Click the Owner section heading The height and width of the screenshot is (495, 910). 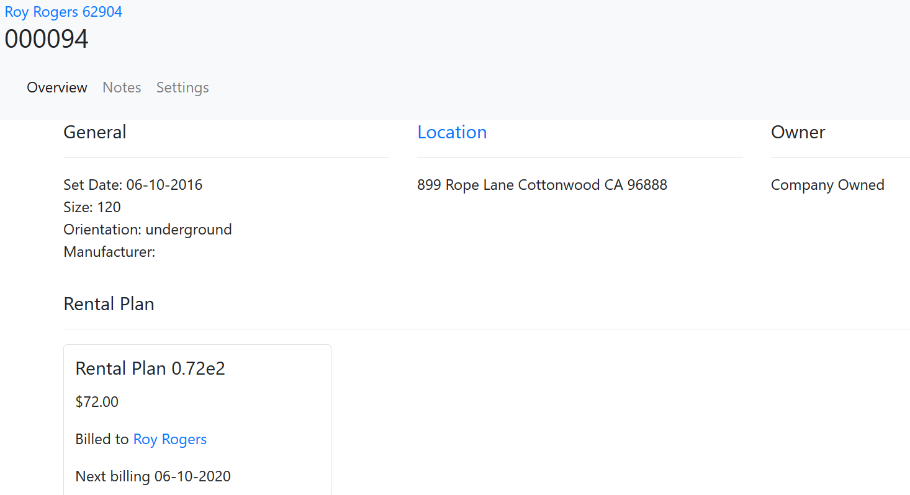pos(798,132)
